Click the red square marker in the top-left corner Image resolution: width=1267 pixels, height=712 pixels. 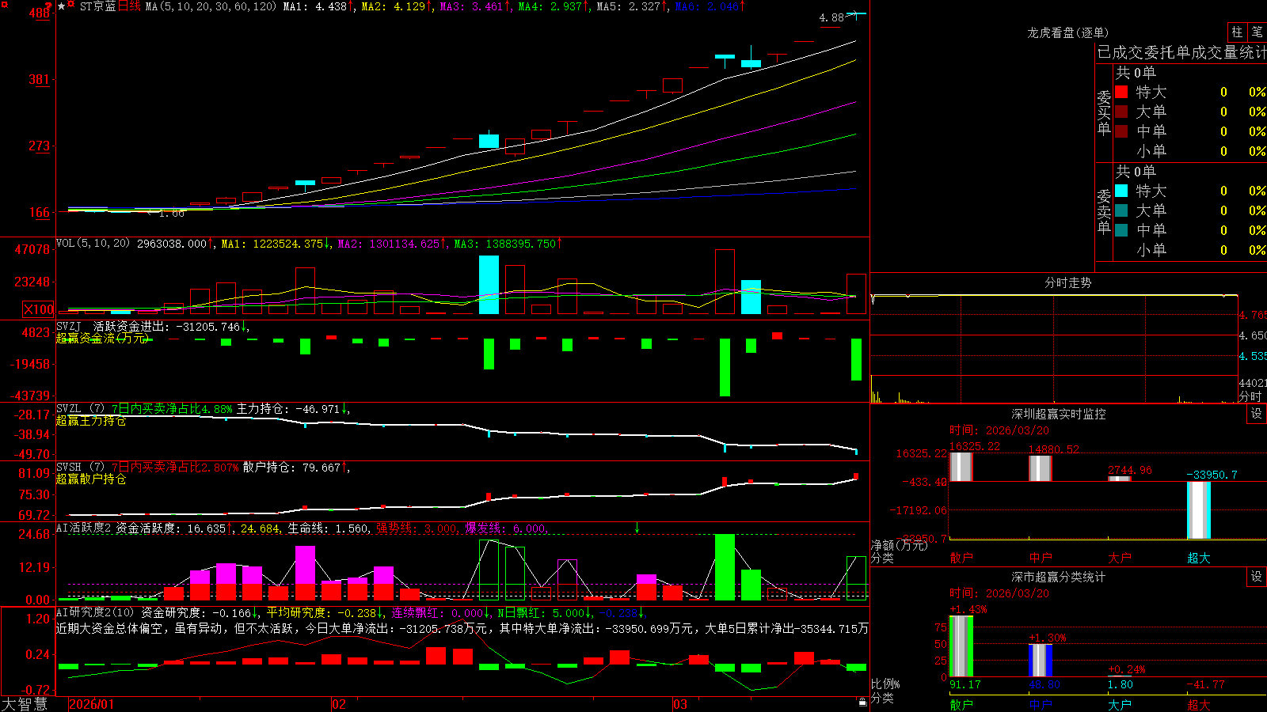pyautogui.click(x=4, y=3)
